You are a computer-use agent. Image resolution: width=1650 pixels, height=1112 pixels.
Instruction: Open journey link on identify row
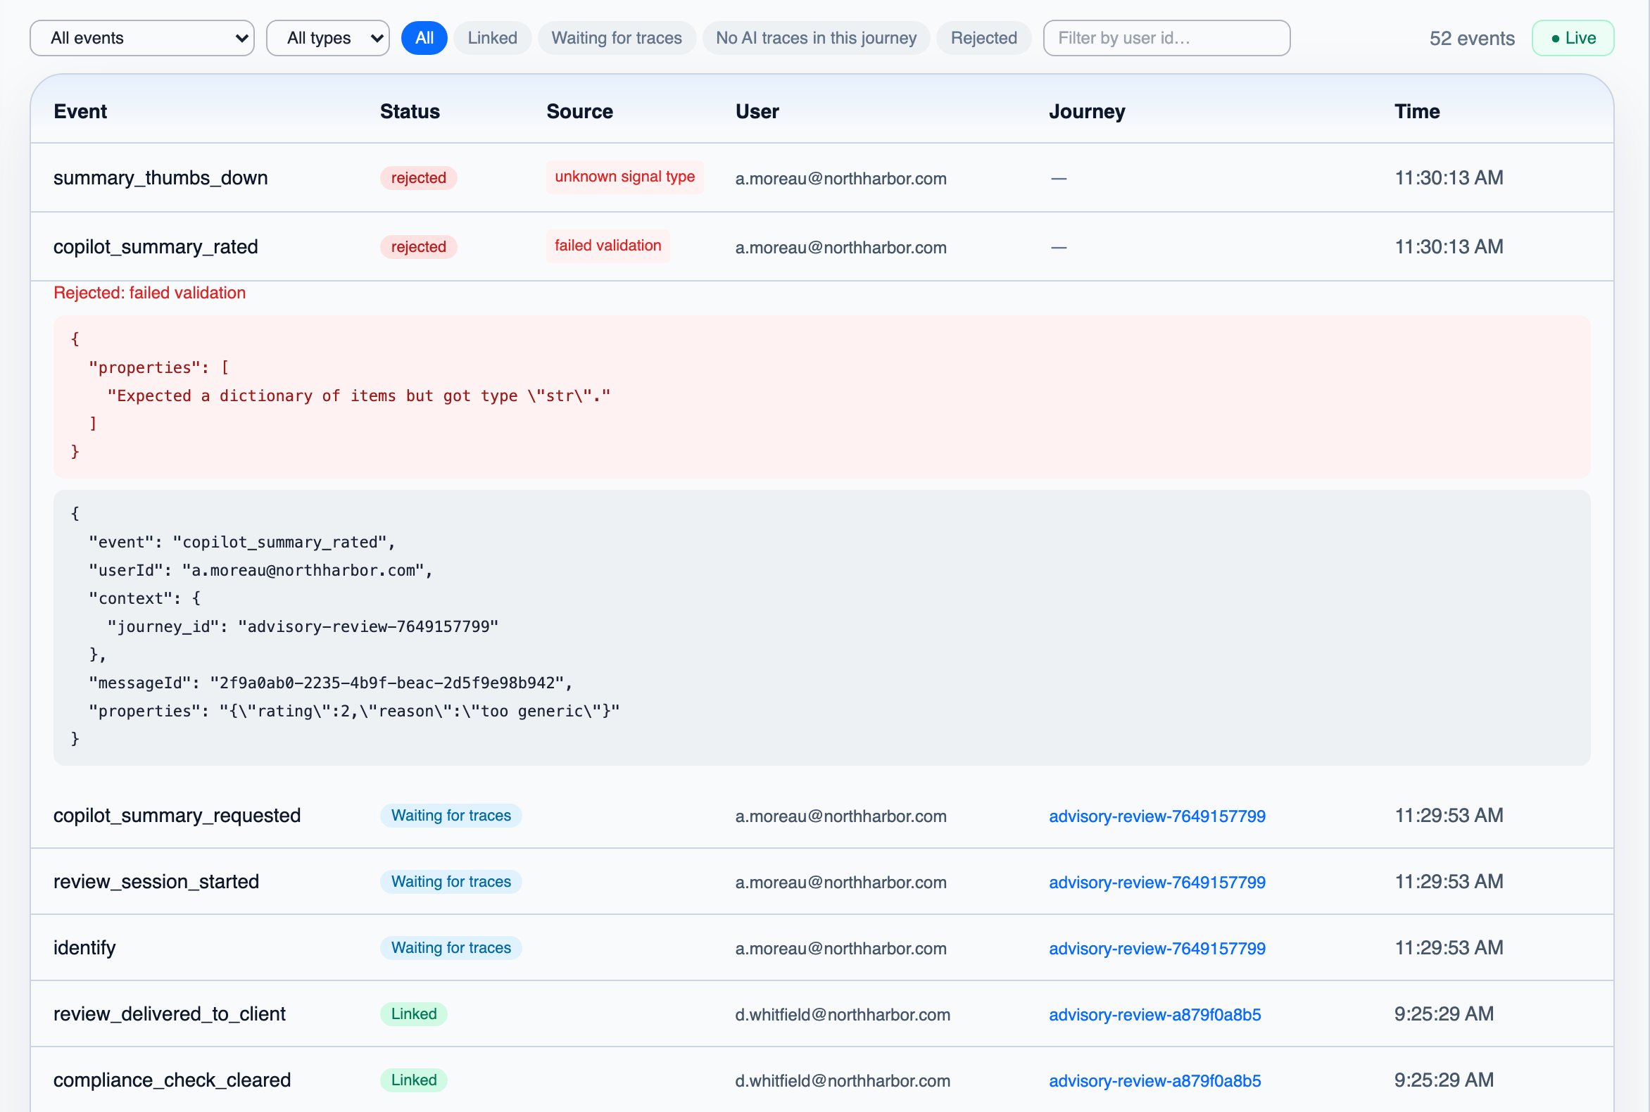tap(1157, 949)
